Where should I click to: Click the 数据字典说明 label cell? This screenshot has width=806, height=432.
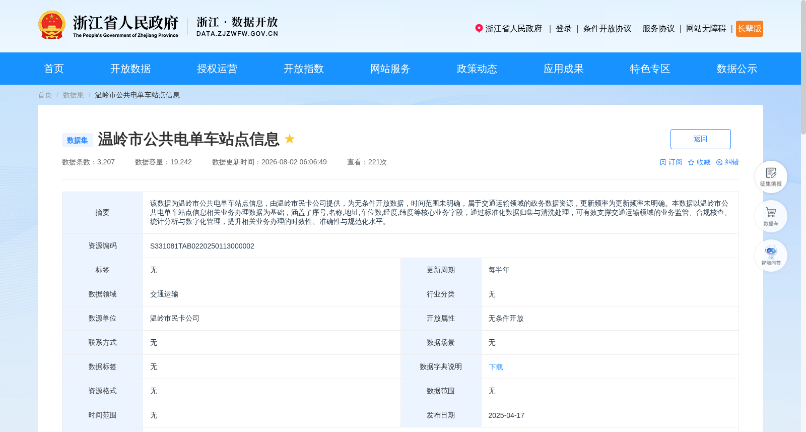pyautogui.click(x=441, y=367)
